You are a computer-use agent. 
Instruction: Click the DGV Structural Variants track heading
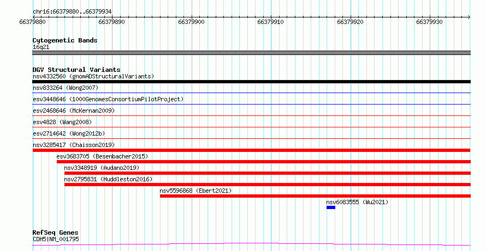tap(76, 70)
